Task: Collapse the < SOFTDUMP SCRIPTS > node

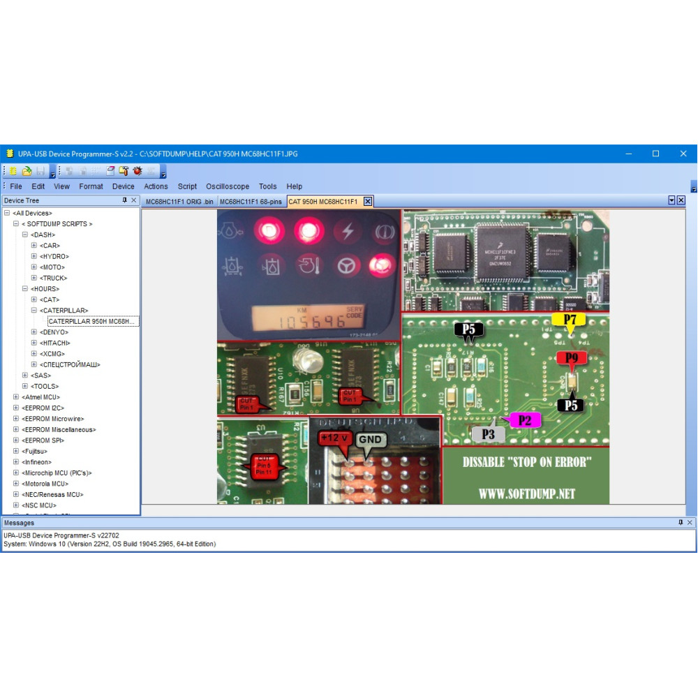Action: pos(16,224)
